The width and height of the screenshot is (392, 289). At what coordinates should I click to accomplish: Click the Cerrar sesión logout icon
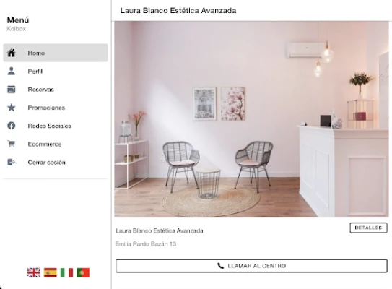coord(12,162)
